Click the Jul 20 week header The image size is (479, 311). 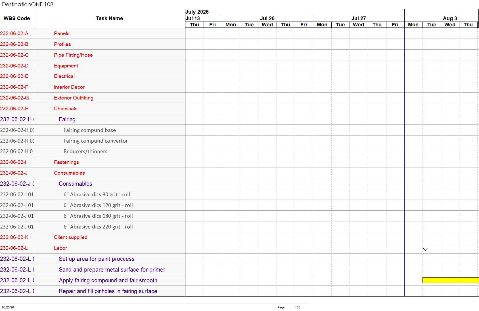(x=267, y=18)
